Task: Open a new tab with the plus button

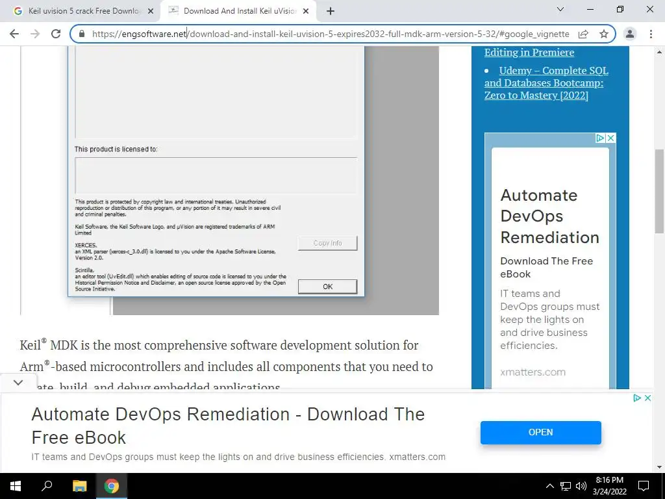Action: pyautogui.click(x=331, y=11)
